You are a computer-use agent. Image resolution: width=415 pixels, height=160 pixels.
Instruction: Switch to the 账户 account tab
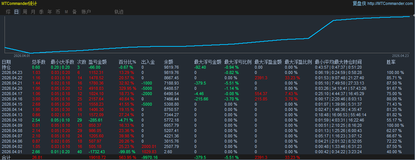86,12
